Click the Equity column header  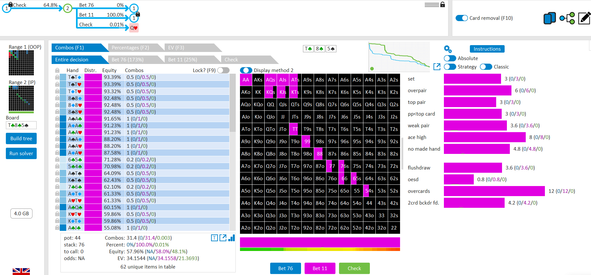point(109,70)
